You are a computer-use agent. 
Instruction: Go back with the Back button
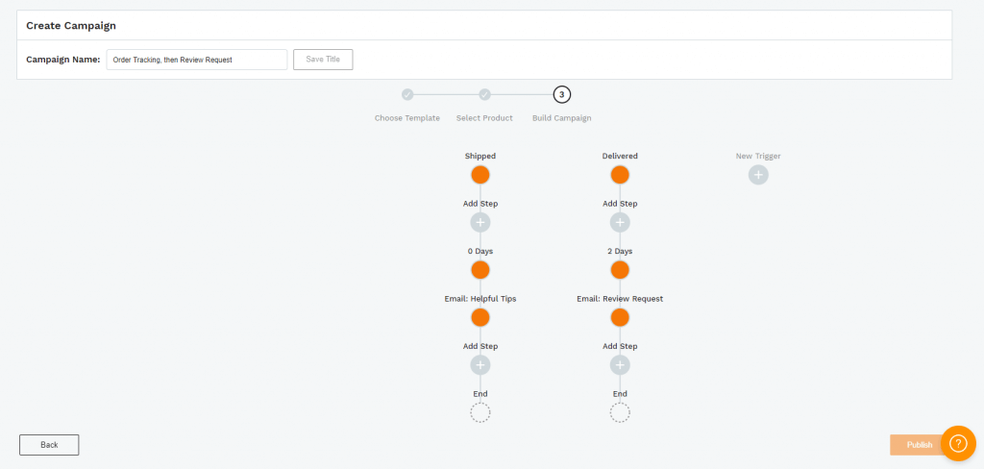click(49, 445)
